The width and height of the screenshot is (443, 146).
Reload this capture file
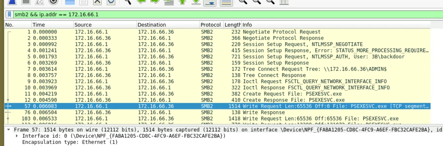pos(111,2)
